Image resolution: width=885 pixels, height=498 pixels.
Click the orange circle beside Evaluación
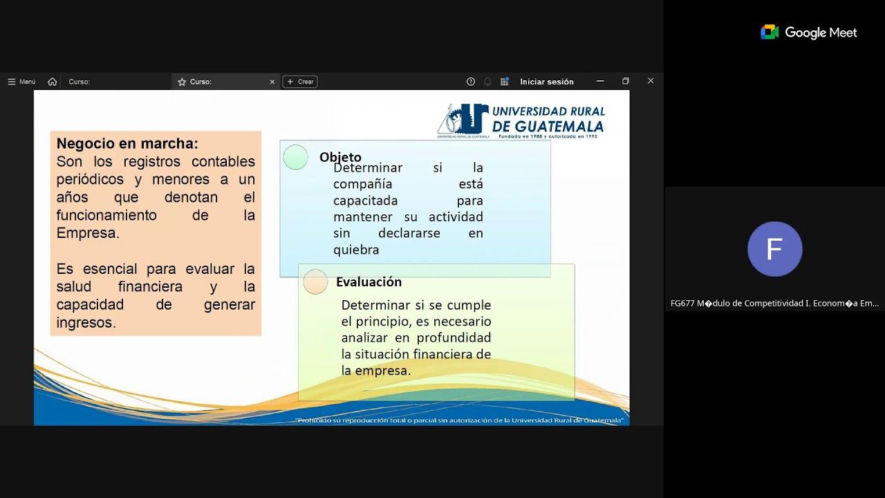point(315,282)
